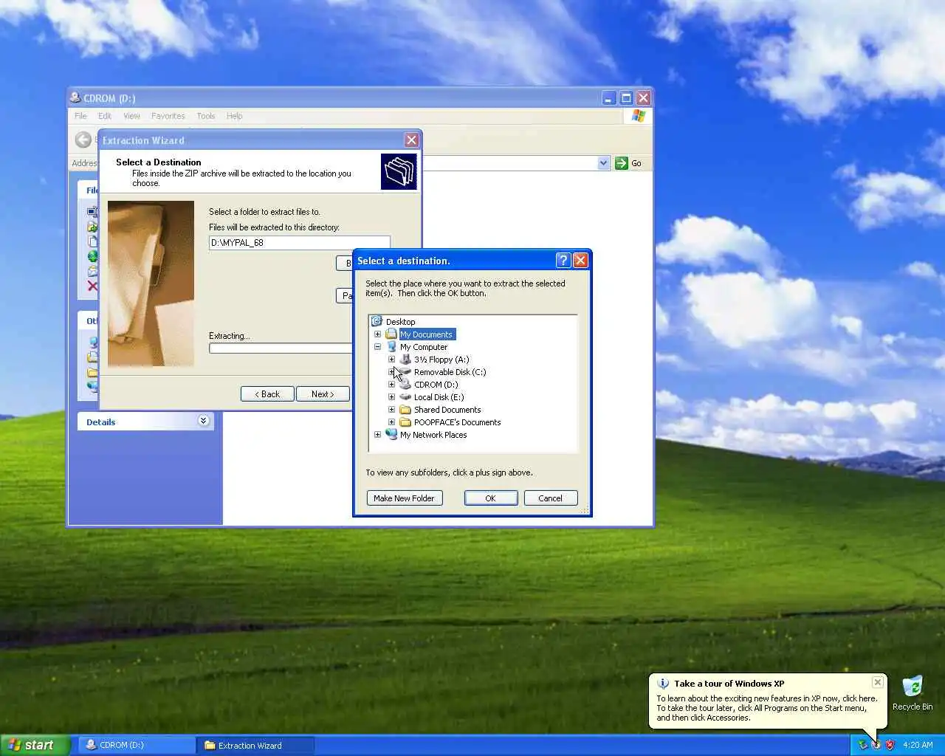Image resolution: width=945 pixels, height=756 pixels.
Task: Click the Start button
Action: 35,745
